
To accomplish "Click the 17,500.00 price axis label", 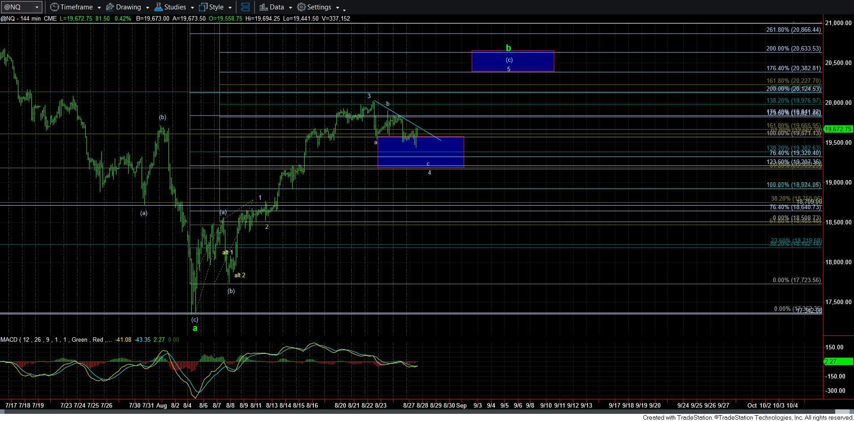I will pos(837,302).
